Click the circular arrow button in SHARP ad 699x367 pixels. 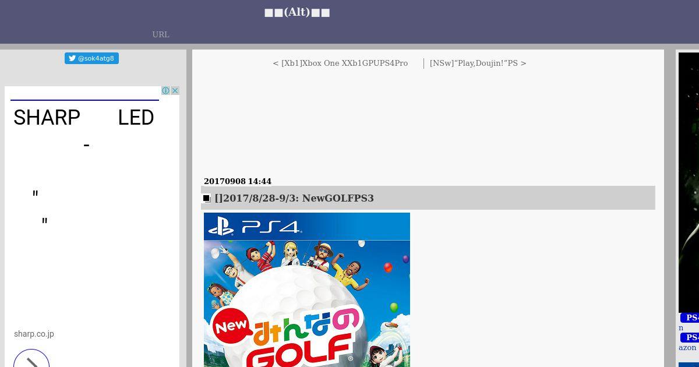coord(31,358)
